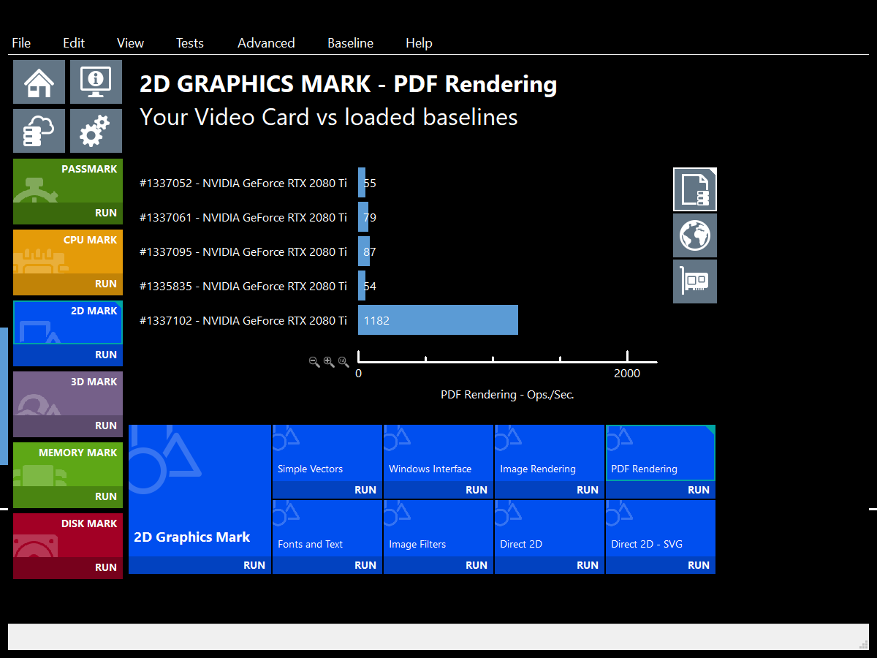Screen dimensions: 877x658
Task: Reset chart zoom to 1:1
Action: pos(343,362)
